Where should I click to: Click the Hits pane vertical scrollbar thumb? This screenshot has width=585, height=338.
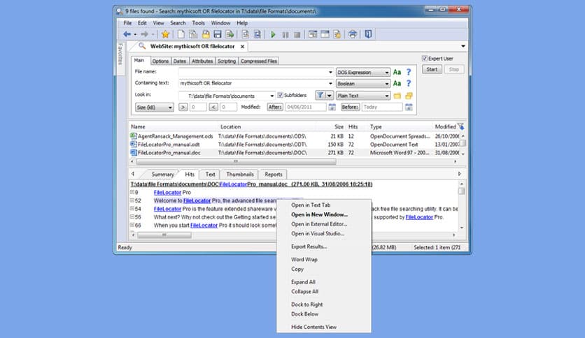(x=462, y=191)
